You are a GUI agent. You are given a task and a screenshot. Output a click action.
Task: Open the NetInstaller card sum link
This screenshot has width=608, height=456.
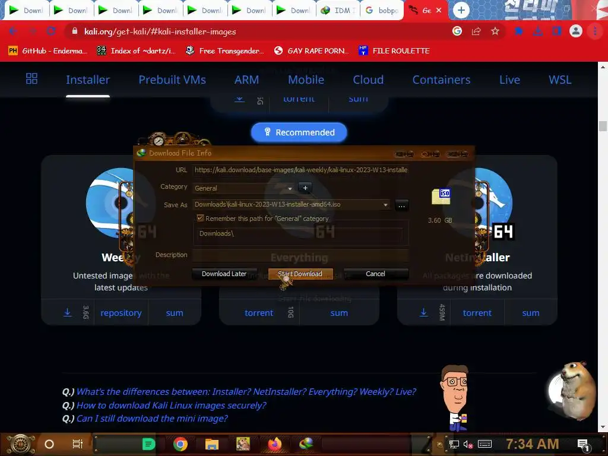click(530, 313)
